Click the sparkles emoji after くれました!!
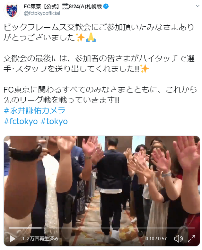202x250 pixels. point(144,69)
